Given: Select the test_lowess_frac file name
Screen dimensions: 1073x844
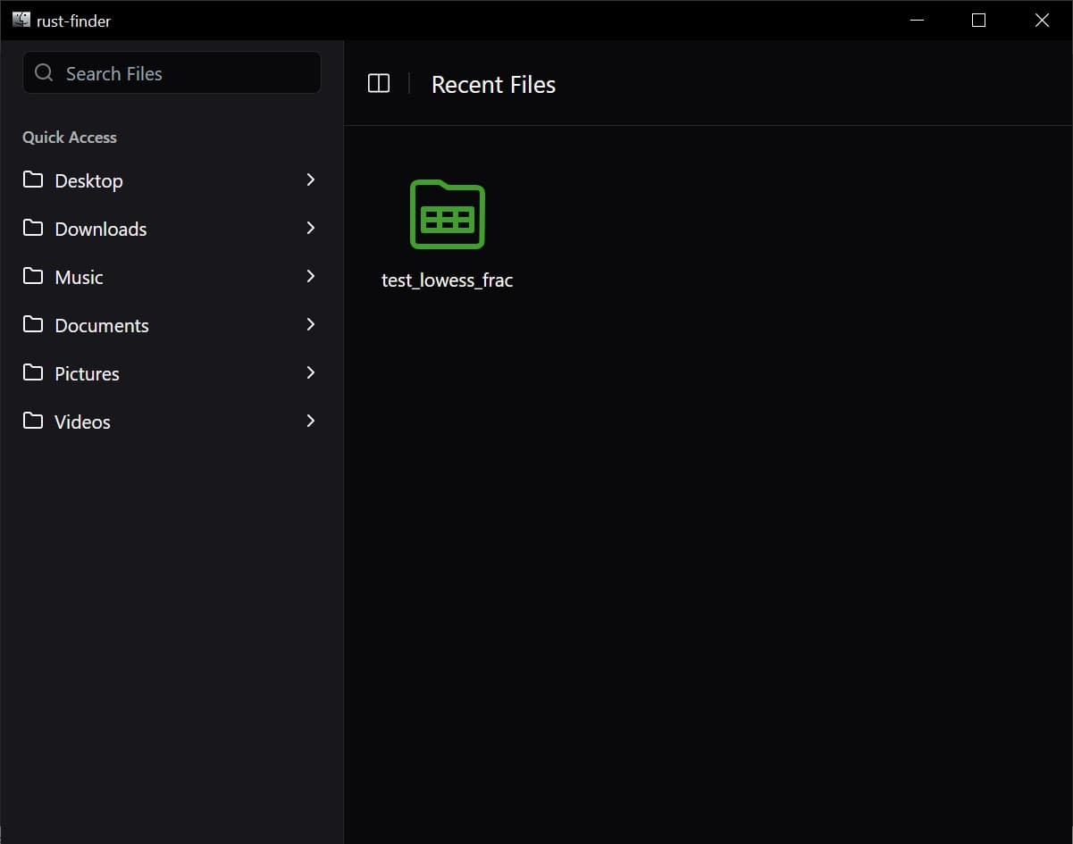Looking at the screenshot, I should point(448,280).
